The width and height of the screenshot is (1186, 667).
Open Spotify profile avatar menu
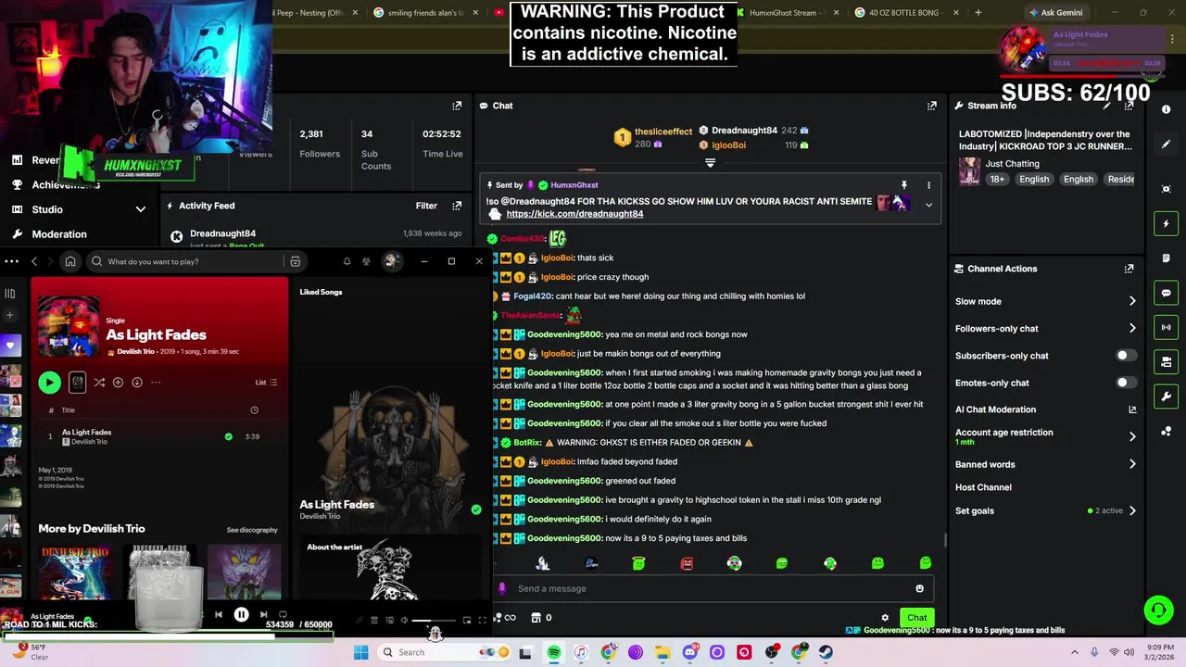391,261
